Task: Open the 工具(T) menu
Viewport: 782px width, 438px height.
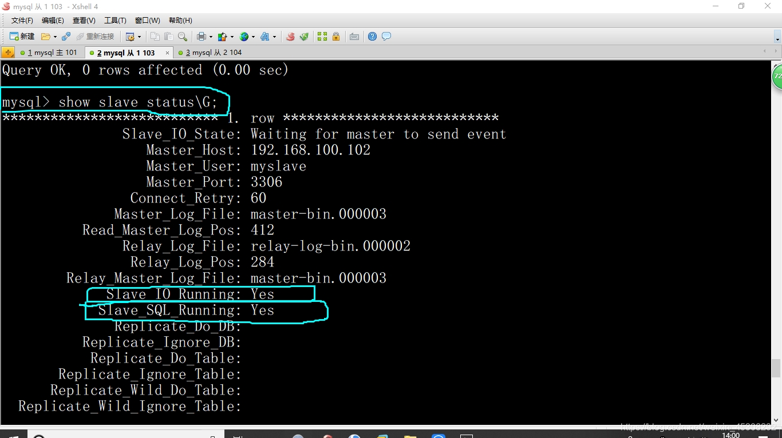Action: (115, 21)
